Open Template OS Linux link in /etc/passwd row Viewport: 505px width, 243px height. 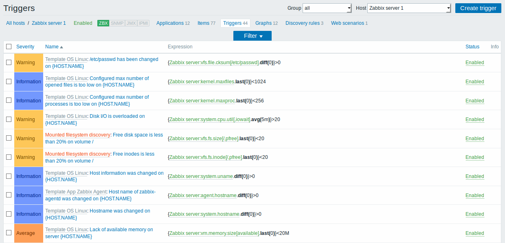66,59
